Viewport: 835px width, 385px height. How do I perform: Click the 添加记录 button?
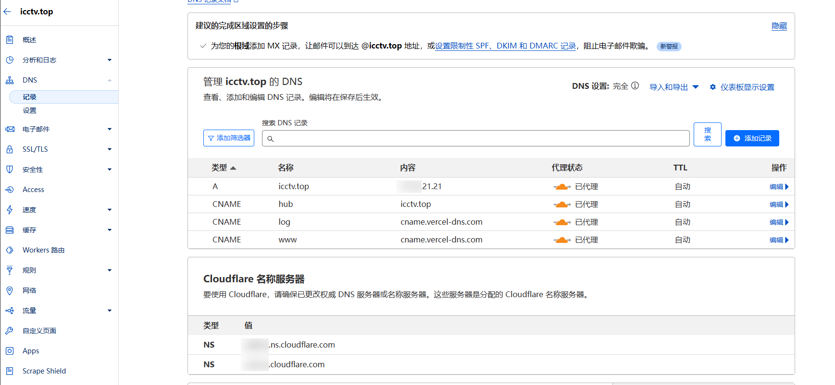[752, 138]
